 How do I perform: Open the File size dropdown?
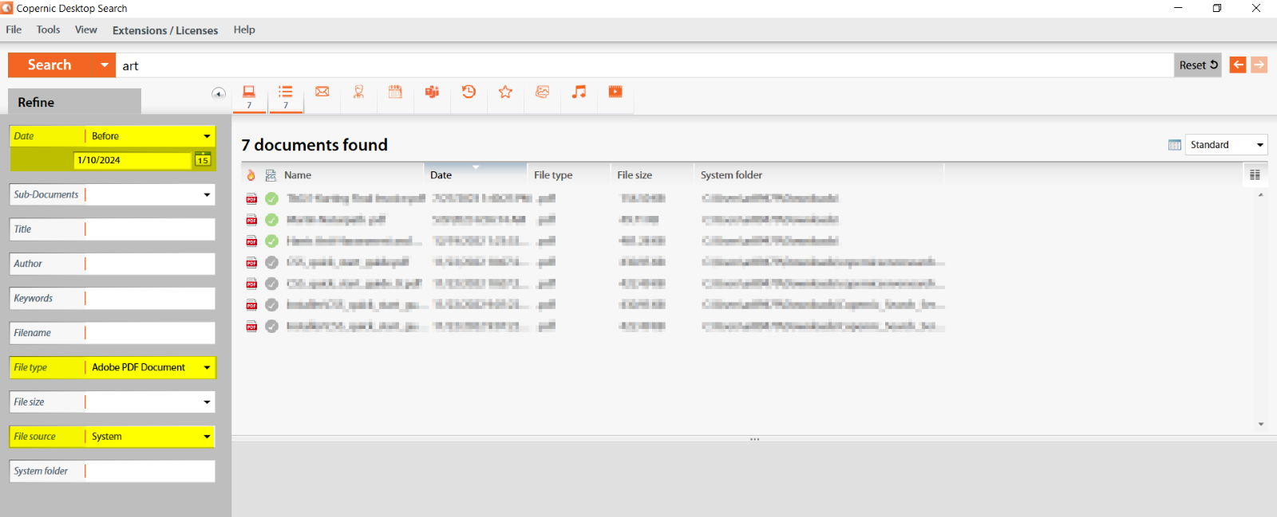click(207, 402)
